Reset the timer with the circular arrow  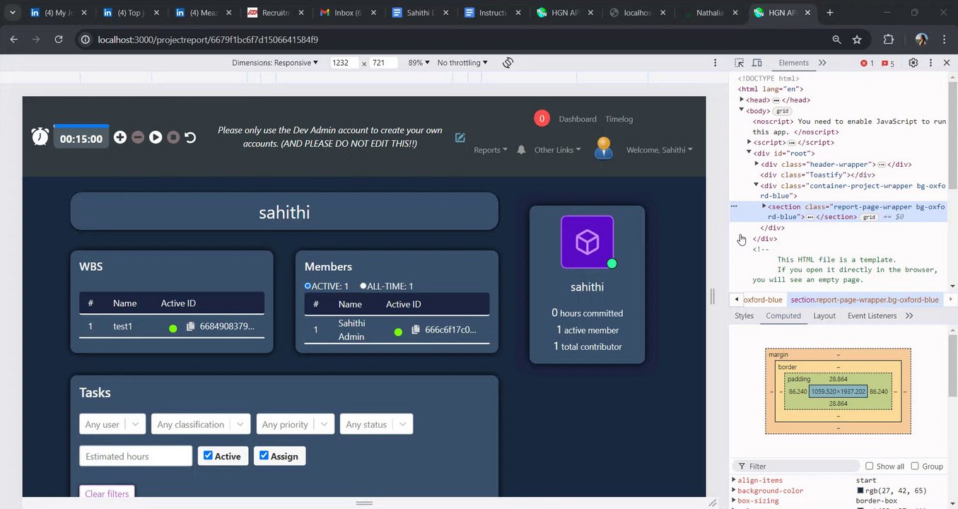pyautogui.click(x=190, y=137)
